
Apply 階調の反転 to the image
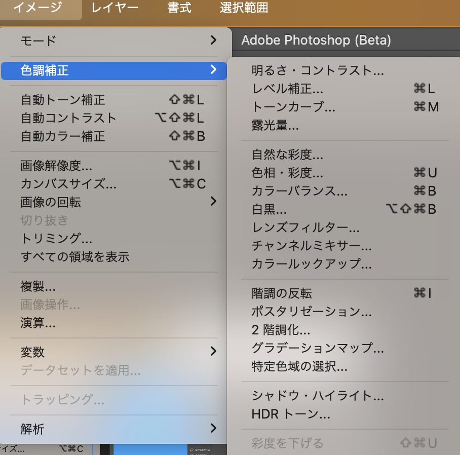[x=282, y=293]
